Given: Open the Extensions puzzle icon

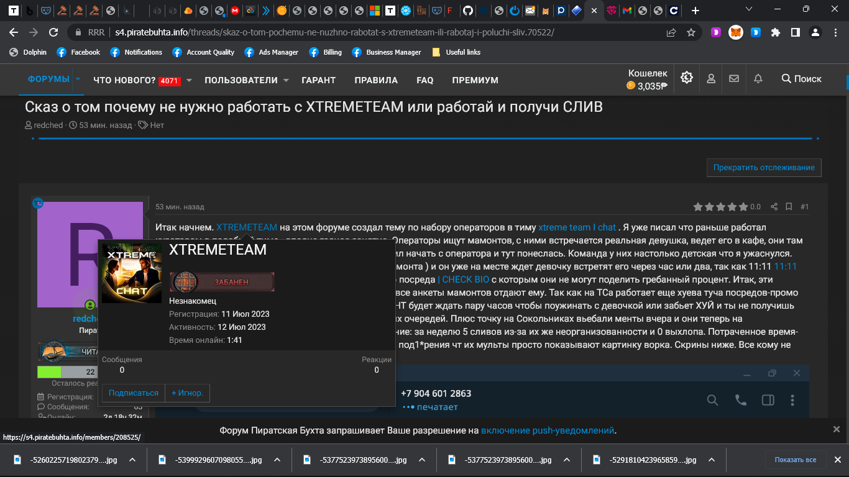Looking at the screenshot, I should [x=775, y=32].
